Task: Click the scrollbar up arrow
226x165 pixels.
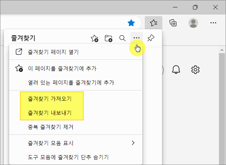Action: pos(222,50)
